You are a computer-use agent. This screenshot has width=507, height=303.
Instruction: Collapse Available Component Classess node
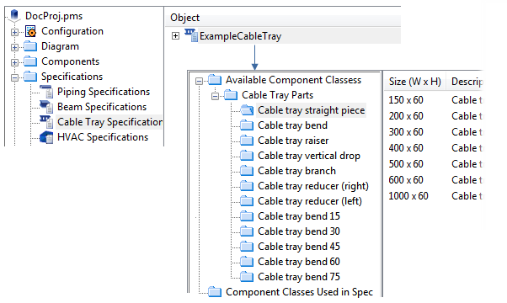pyautogui.click(x=199, y=81)
